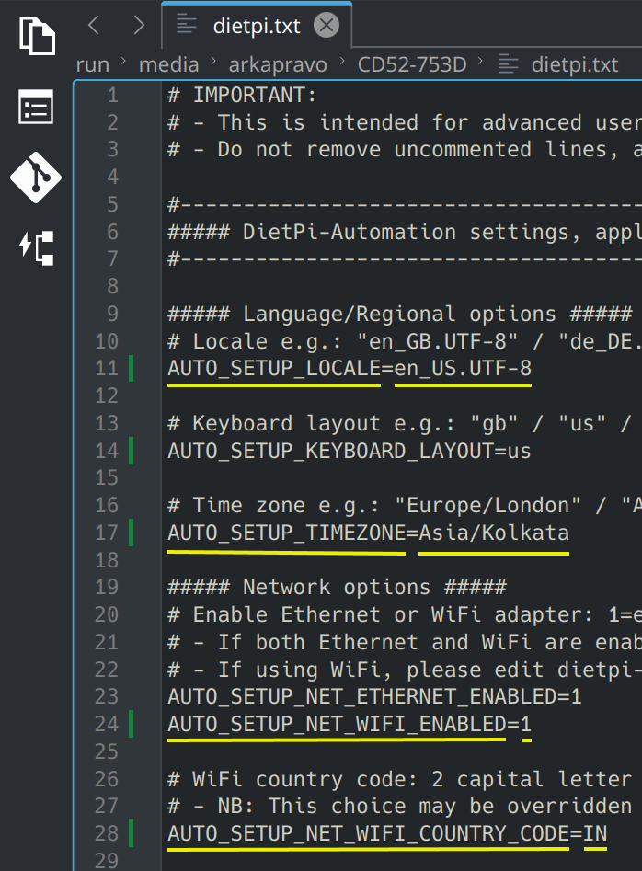Select the dietpi.txt tab
Image resolution: width=642 pixels, height=871 pixels.
pyautogui.click(x=257, y=26)
